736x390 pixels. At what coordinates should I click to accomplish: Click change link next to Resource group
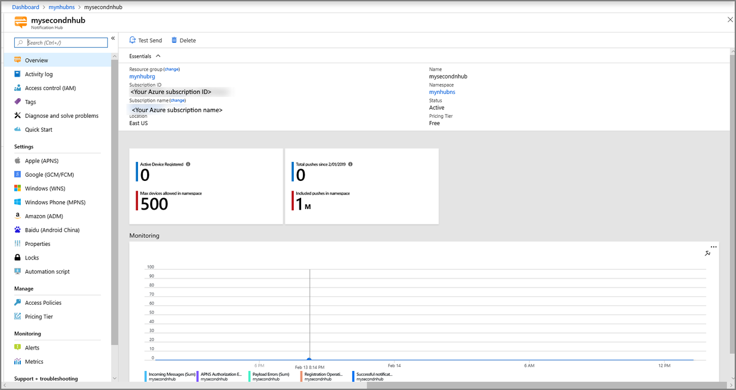pos(172,69)
